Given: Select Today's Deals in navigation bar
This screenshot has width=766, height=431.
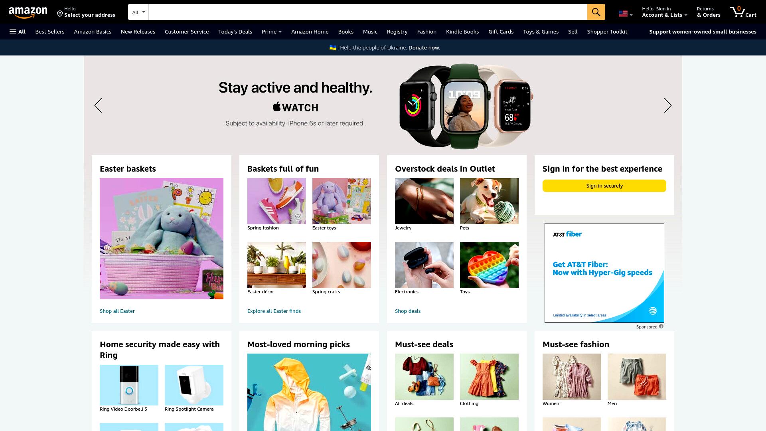Looking at the screenshot, I should click(x=235, y=32).
